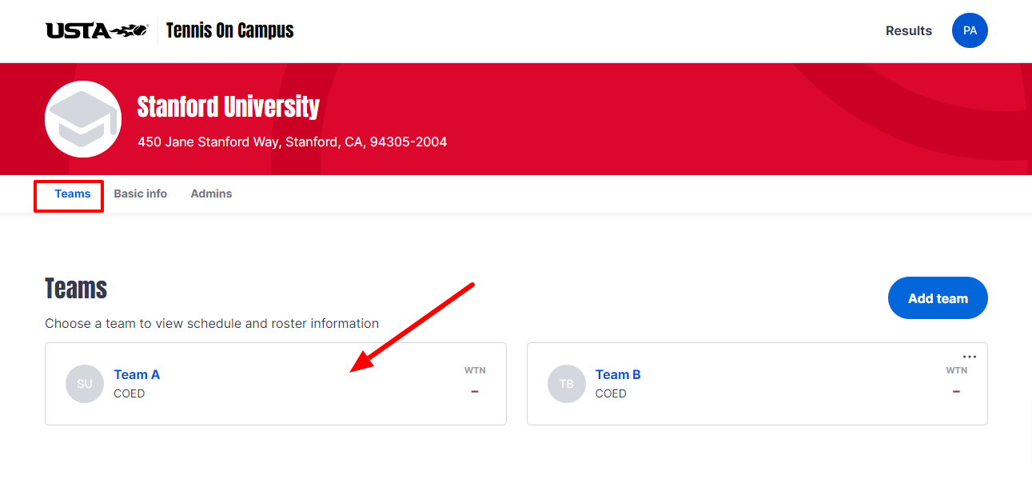The image size is (1032, 491).
Task: Select the Team B WTN value
Action: (x=956, y=391)
